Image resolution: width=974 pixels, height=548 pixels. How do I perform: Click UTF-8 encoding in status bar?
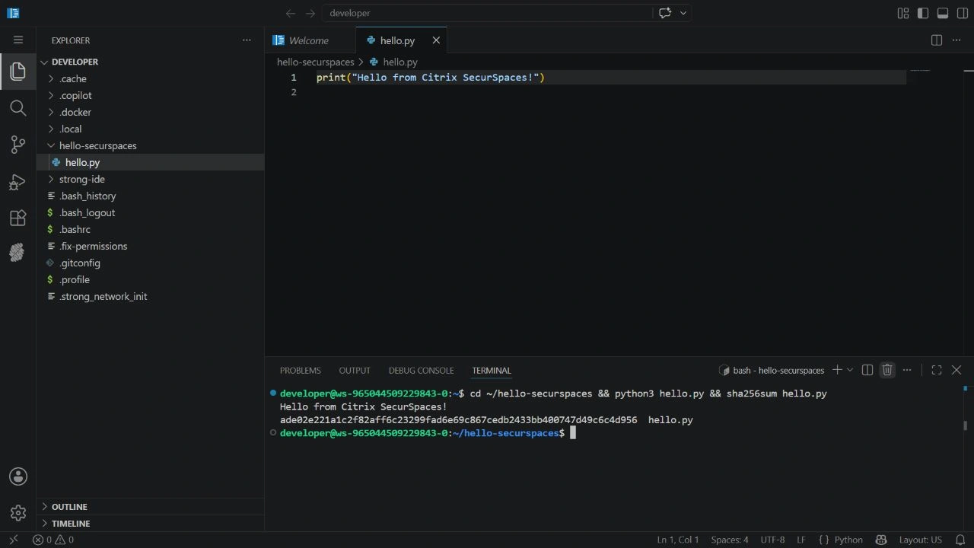772,540
